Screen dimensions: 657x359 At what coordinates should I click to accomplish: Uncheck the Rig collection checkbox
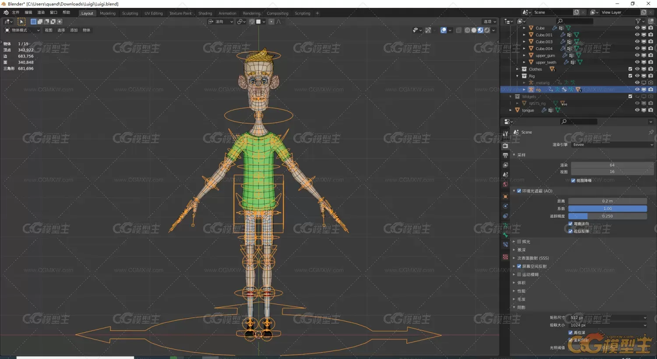tap(630, 76)
